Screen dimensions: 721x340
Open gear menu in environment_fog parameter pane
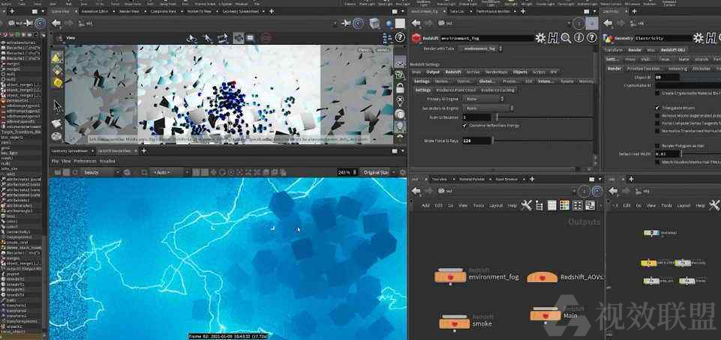540,38
